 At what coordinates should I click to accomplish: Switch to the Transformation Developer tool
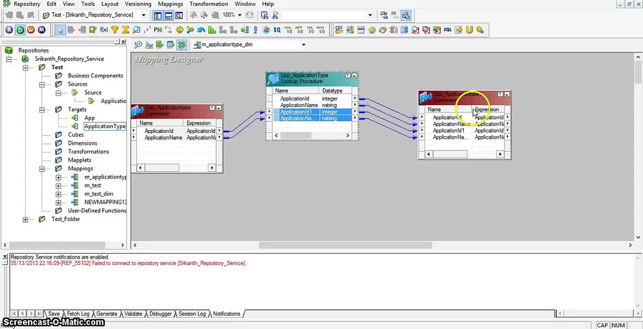tap(160, 44)
